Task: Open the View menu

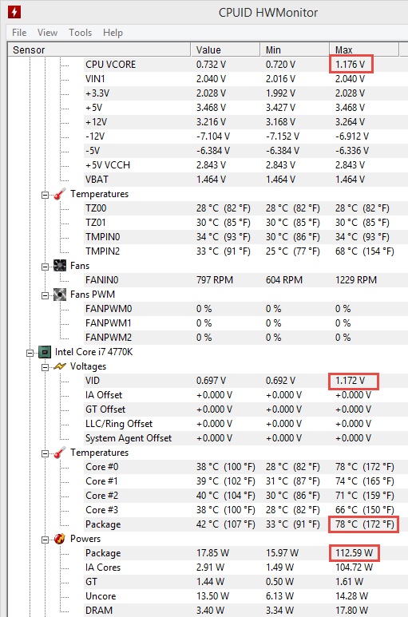Action: pos(48,33)
